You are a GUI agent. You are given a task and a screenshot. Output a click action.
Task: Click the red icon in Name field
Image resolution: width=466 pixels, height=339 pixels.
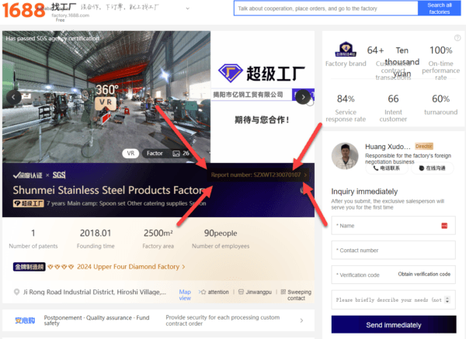coord(444,226)
